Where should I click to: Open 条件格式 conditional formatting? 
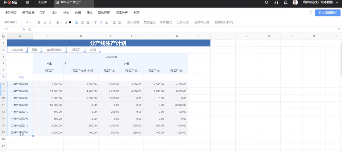click(x=166, y=22)
